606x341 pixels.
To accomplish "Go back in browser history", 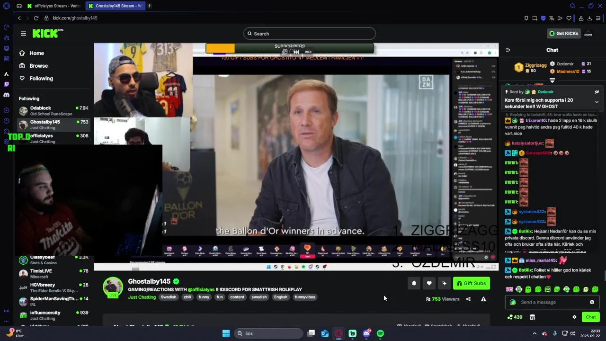I will click(19, 18).
